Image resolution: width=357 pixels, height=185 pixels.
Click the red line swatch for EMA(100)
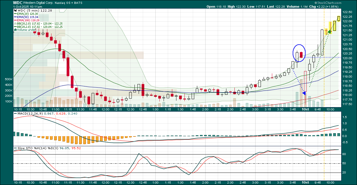(15, 20)
